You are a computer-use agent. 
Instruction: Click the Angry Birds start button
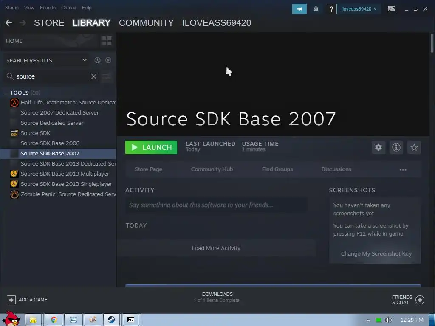(x=11, y=319)
